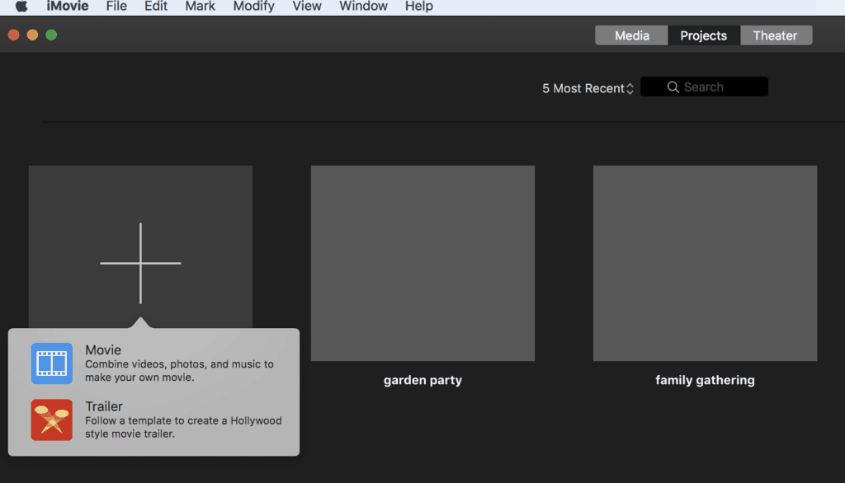The width and height of the screenshot is (845, 483).
Task: Click the plus sign to create new project
Action: point(140,263)
